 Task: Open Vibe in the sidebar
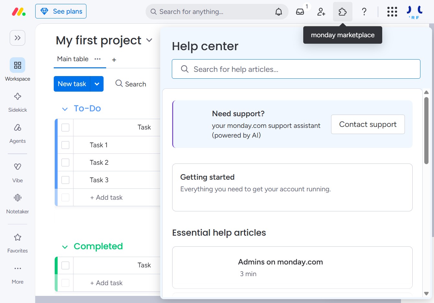click(x=17, y=173)
